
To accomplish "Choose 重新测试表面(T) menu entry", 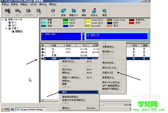I will coord(79,97).
